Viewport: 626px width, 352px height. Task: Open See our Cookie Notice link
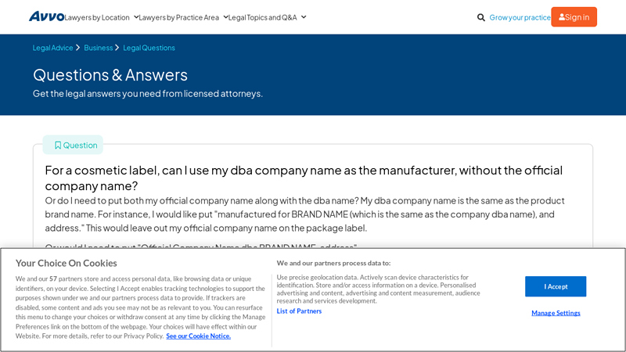[x=199, y=336]
